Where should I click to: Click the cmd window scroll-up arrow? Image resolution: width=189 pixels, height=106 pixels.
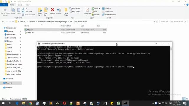[171, 47]
